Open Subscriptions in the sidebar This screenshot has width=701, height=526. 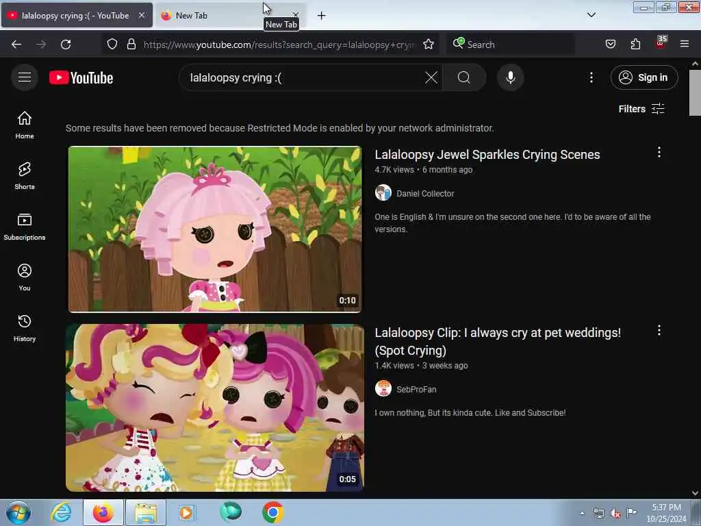point(25,226)
